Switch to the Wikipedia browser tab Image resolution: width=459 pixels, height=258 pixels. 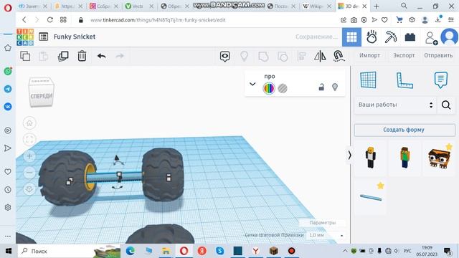point(316,6)
